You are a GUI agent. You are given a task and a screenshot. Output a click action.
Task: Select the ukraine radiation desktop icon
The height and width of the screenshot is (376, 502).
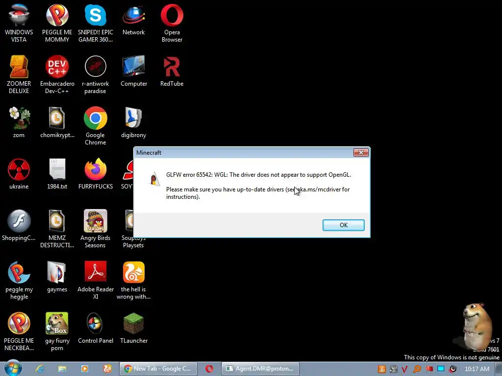coord(19,174)
